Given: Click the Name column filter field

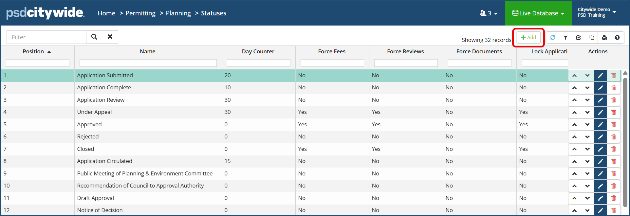Looking at the screenshot, I should tap(148, 63).
